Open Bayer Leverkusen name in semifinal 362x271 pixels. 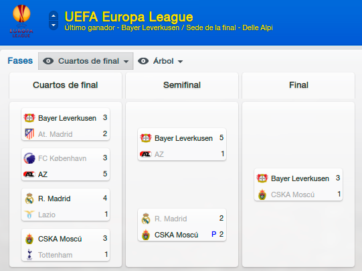coord(183,138)
